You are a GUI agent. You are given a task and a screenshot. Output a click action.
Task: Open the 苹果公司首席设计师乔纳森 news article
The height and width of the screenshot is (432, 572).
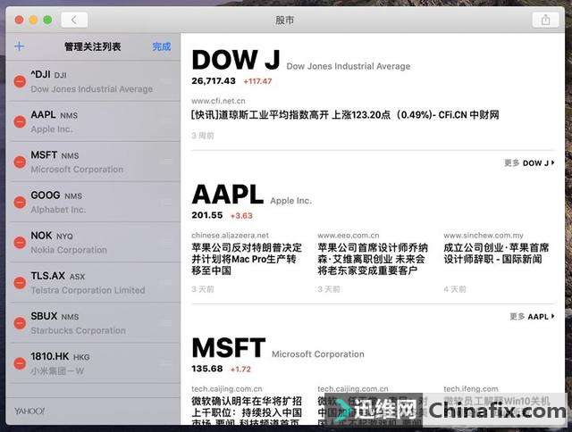373,259
